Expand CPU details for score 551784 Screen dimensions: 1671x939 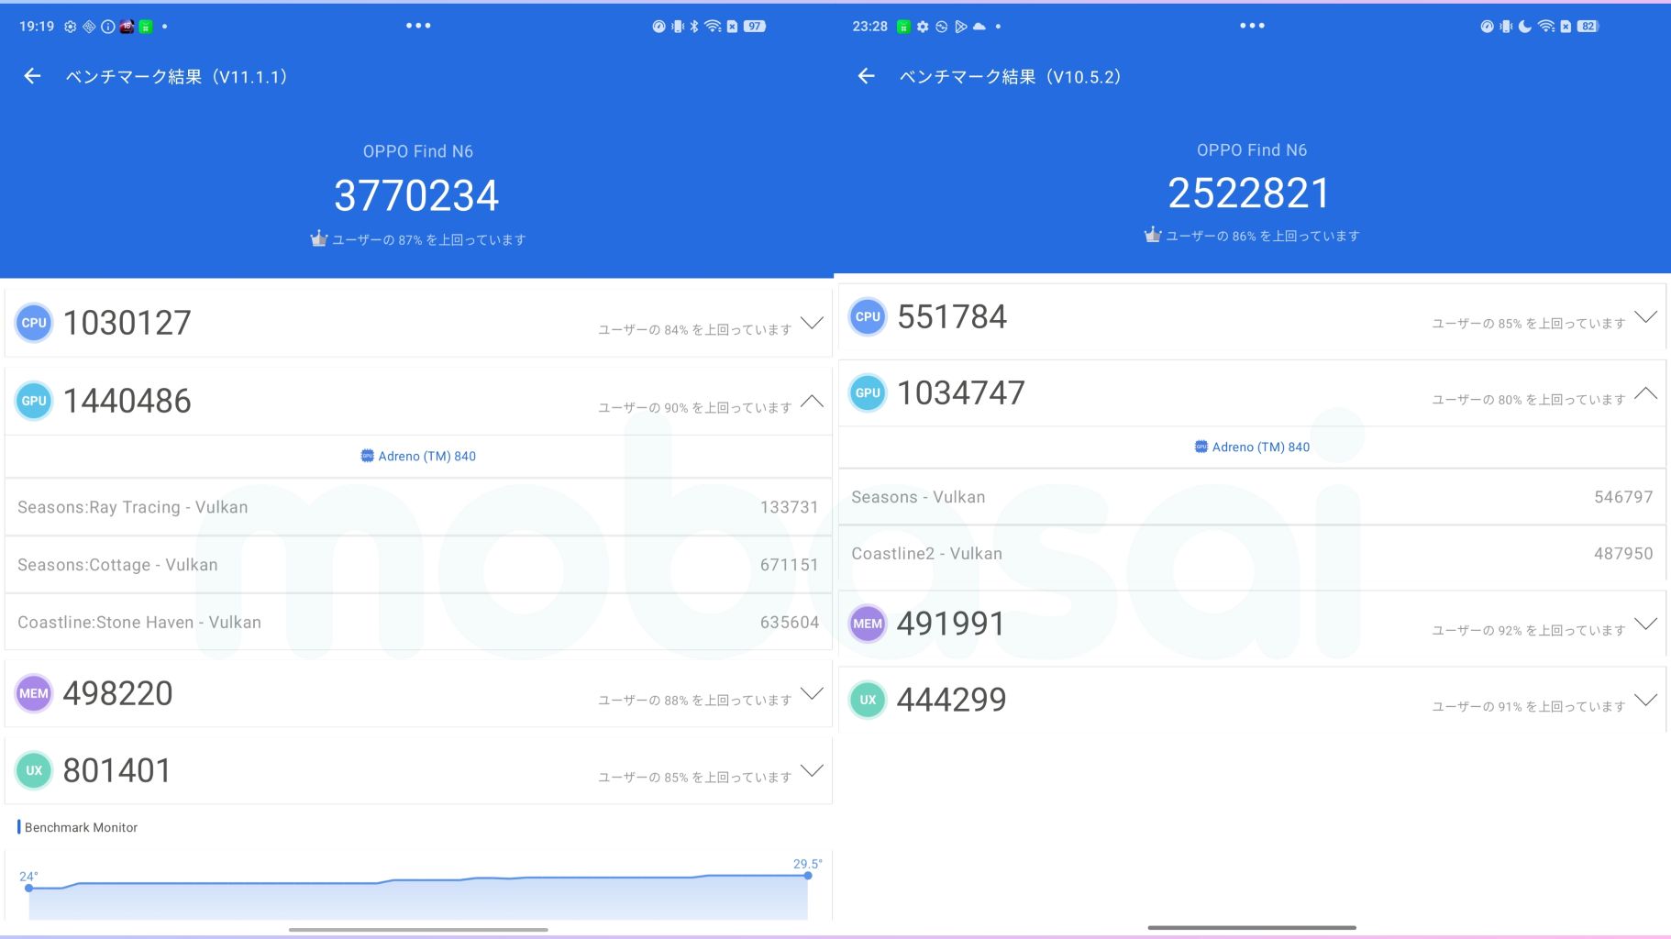[1646, 316]
